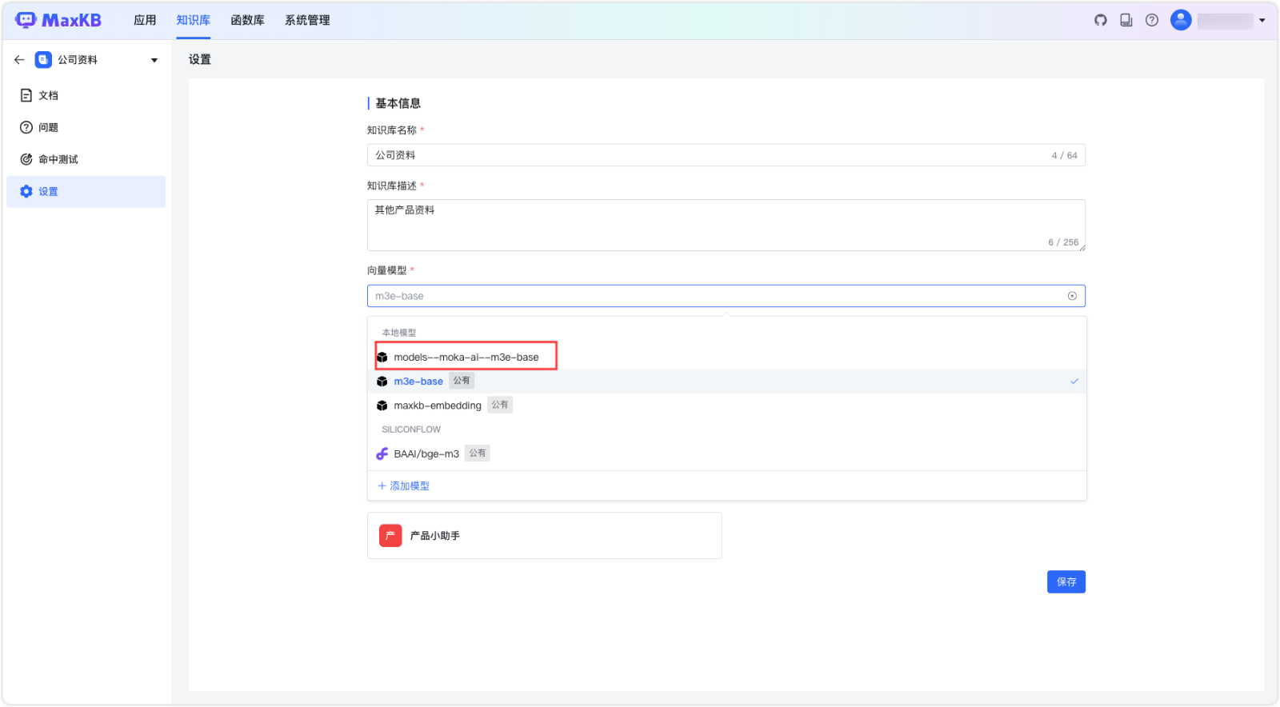The width and height of the screenshot is (1280, 707).
Task: Click the 添加模型 link
Action: pyautogui.click(x=404, y=486)
